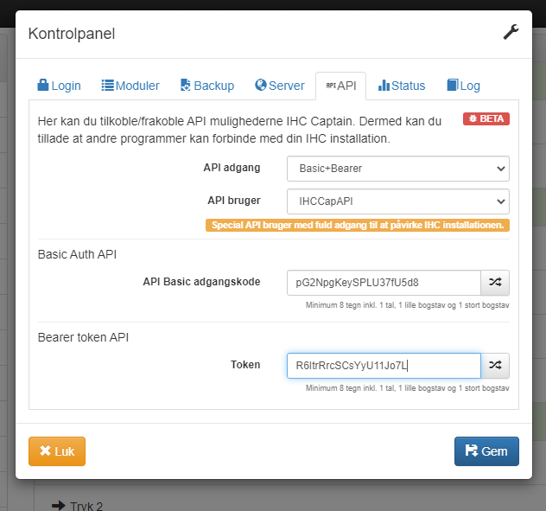Open the API adgang dropdown
546x511 pixels.
pyautogui.click(x=398, y=169)
